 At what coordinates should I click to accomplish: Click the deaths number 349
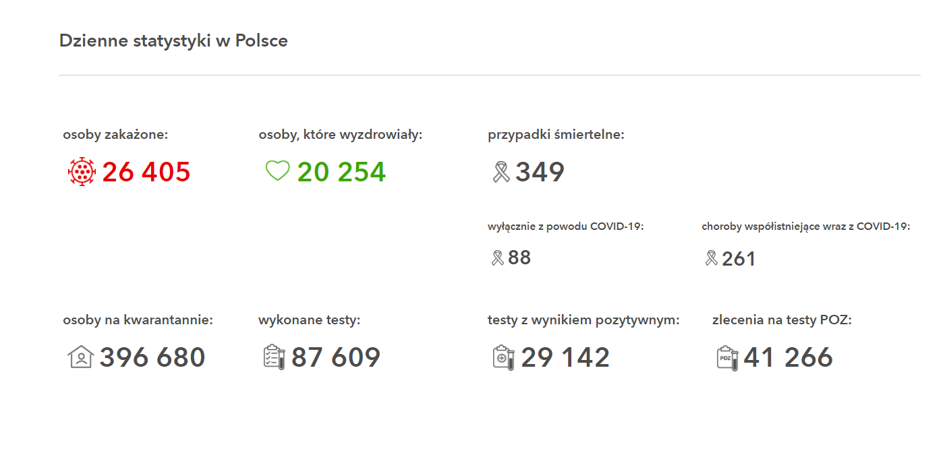tap(540, 172)
